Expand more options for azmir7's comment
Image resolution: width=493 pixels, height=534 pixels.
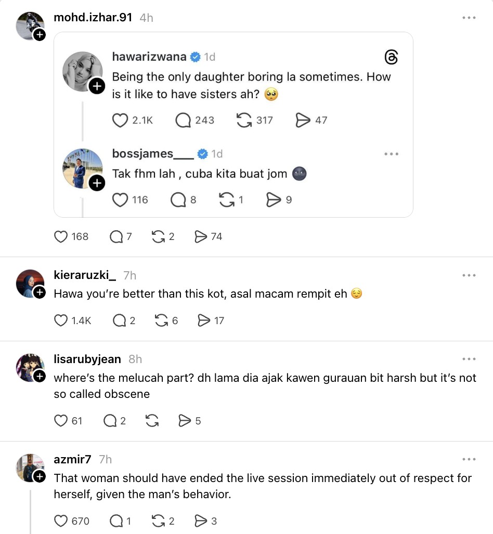pyautogui.click(x=469, y=459)
